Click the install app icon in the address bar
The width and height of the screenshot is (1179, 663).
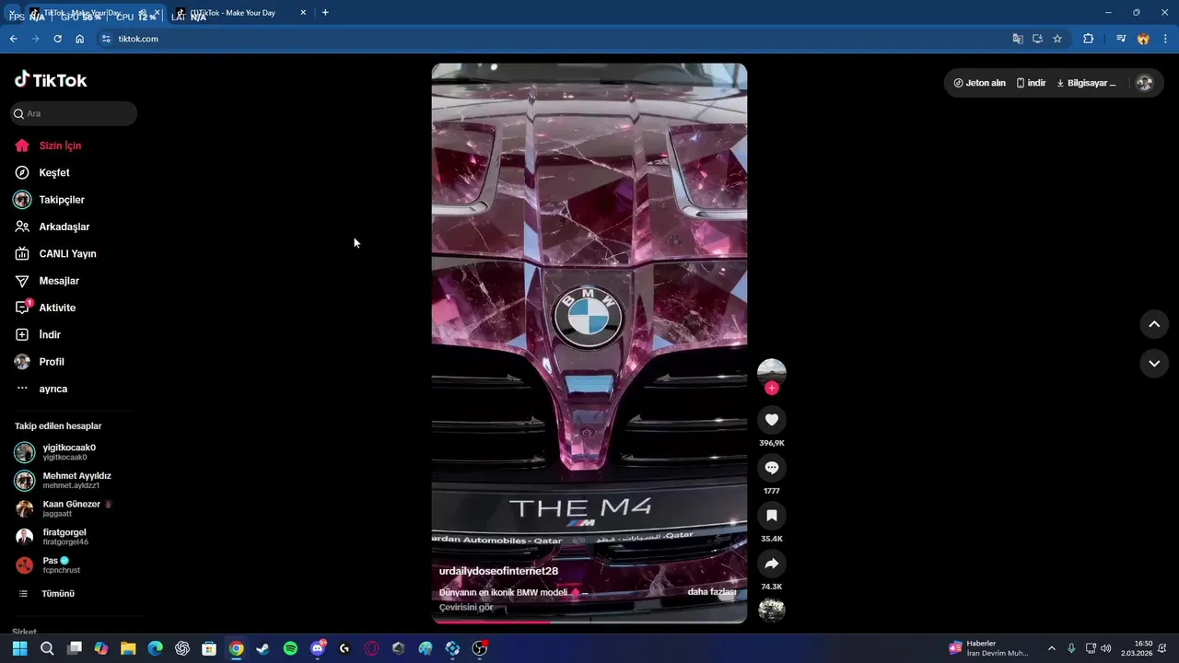1037,39
